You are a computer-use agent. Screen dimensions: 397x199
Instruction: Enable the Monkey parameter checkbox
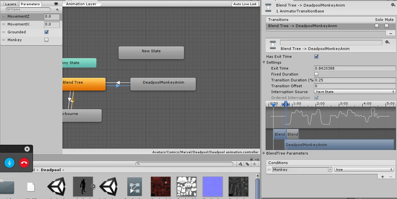tap(46, 40)
